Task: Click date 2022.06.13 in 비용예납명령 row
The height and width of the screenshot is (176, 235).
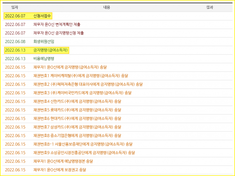Action: point(15,59)
